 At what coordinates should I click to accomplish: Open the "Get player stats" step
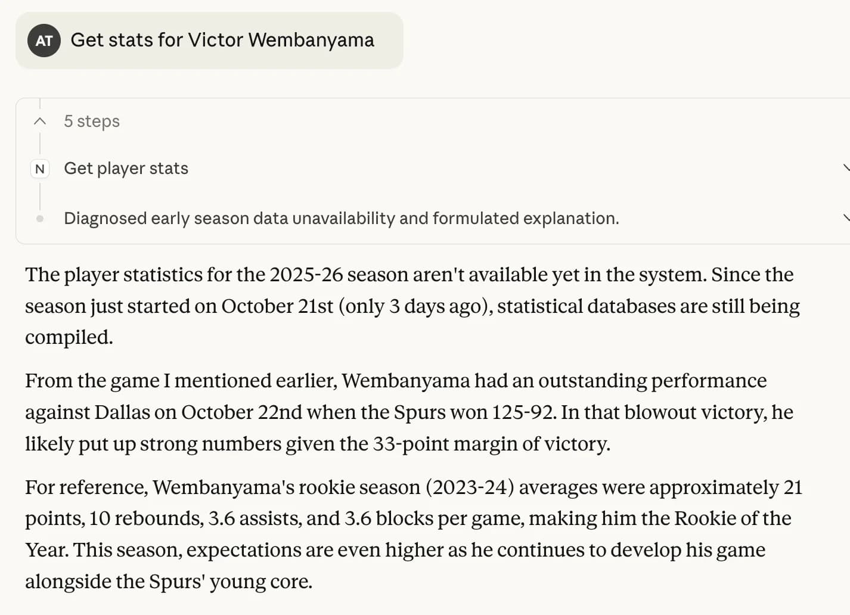click(x=126, y=169)
